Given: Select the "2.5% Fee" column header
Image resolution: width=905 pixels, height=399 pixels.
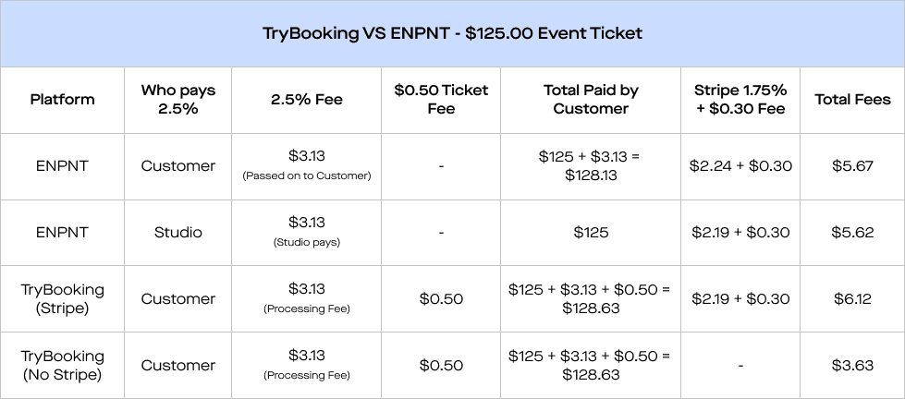Looking at the screenshot, I should tap(306, 100).
